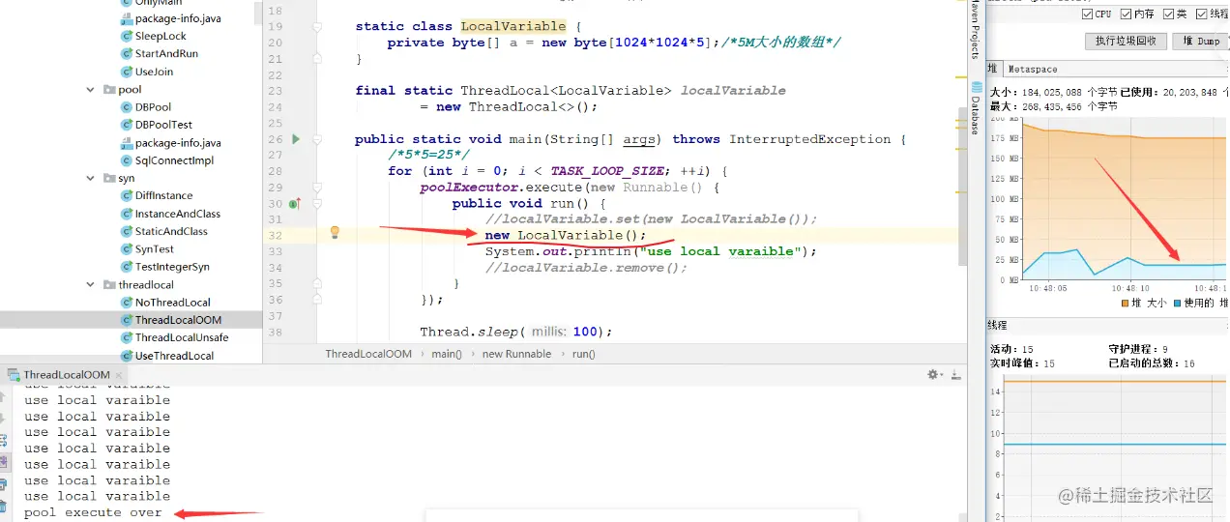Click run() in the breadcrumb bar
The width and height of the screenshot is (1230, 522).
pos(583,354)
